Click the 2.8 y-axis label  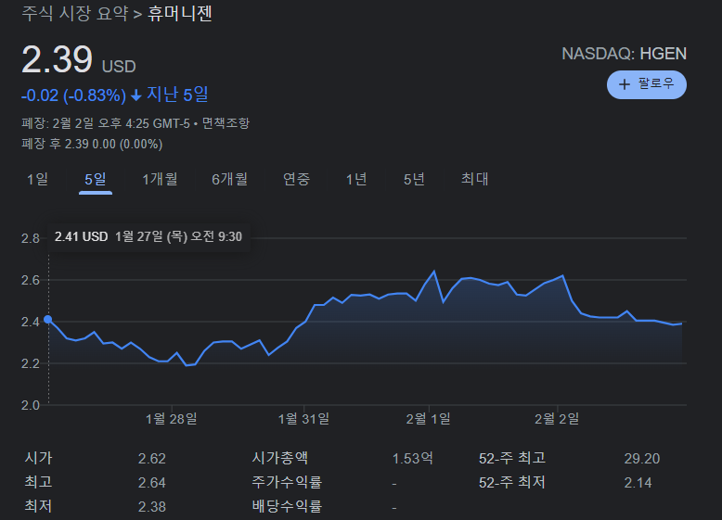coord(31,238)
